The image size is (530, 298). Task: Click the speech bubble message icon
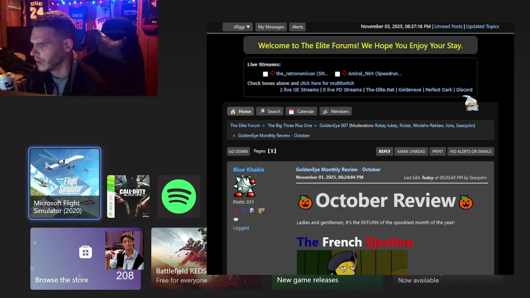click(236, 219)
